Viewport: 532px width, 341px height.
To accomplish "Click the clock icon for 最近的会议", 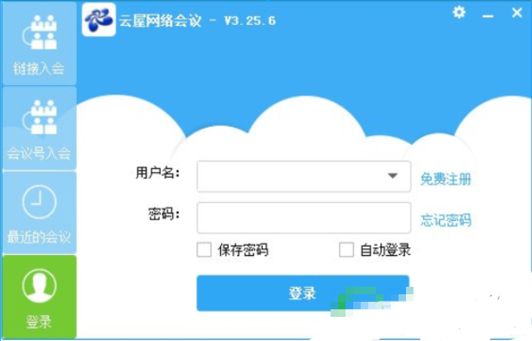I will [x=39, y=201].
